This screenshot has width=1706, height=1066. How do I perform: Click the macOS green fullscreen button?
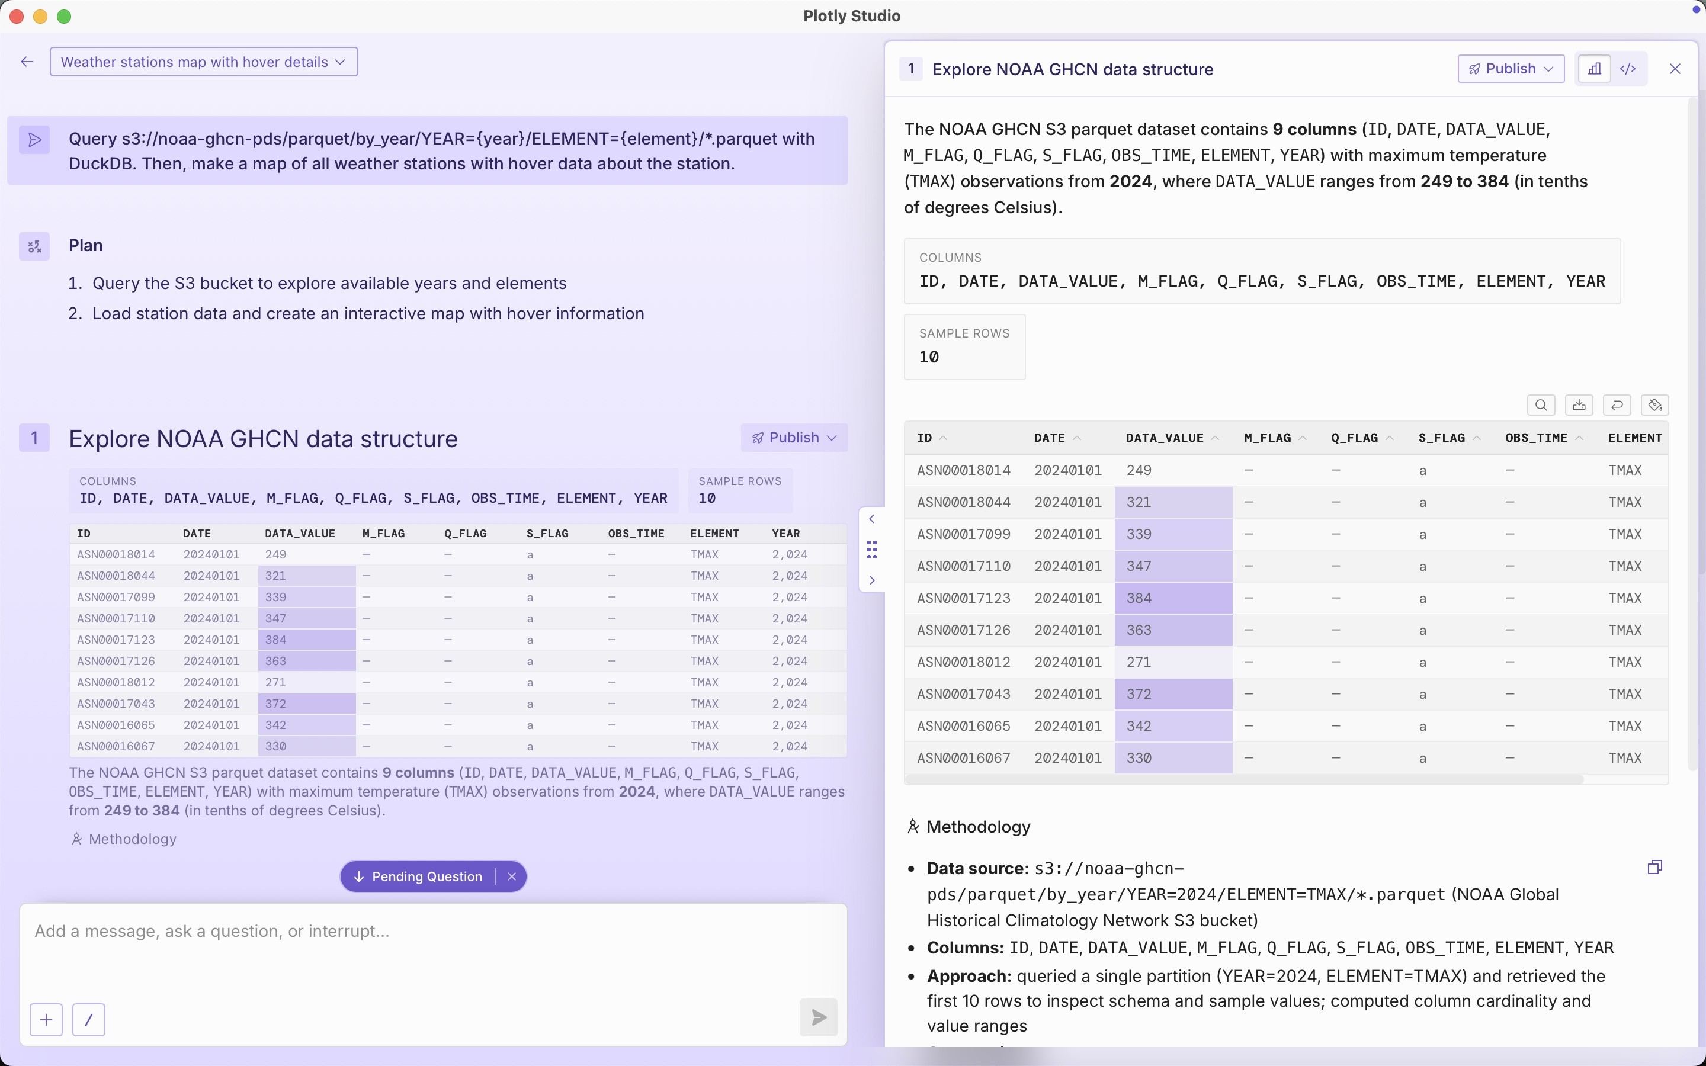[x=64, y=16]
